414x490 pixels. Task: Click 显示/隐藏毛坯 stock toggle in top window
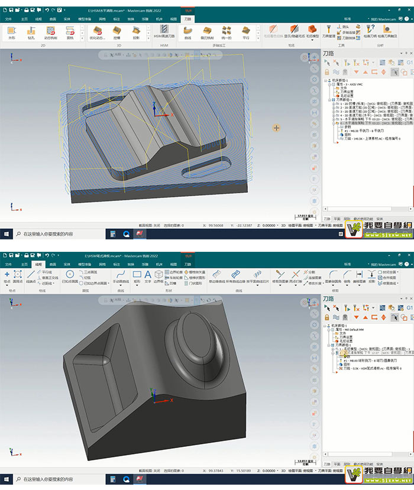[295, 31]
